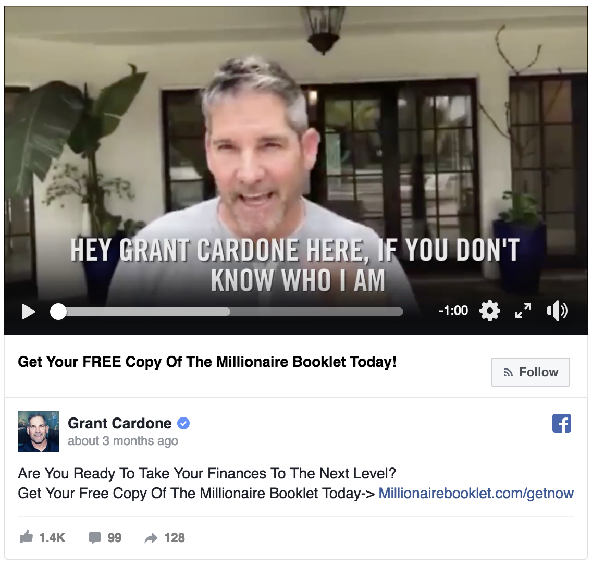
Task: Open comments via speech bubble icon
Action: 95,538
